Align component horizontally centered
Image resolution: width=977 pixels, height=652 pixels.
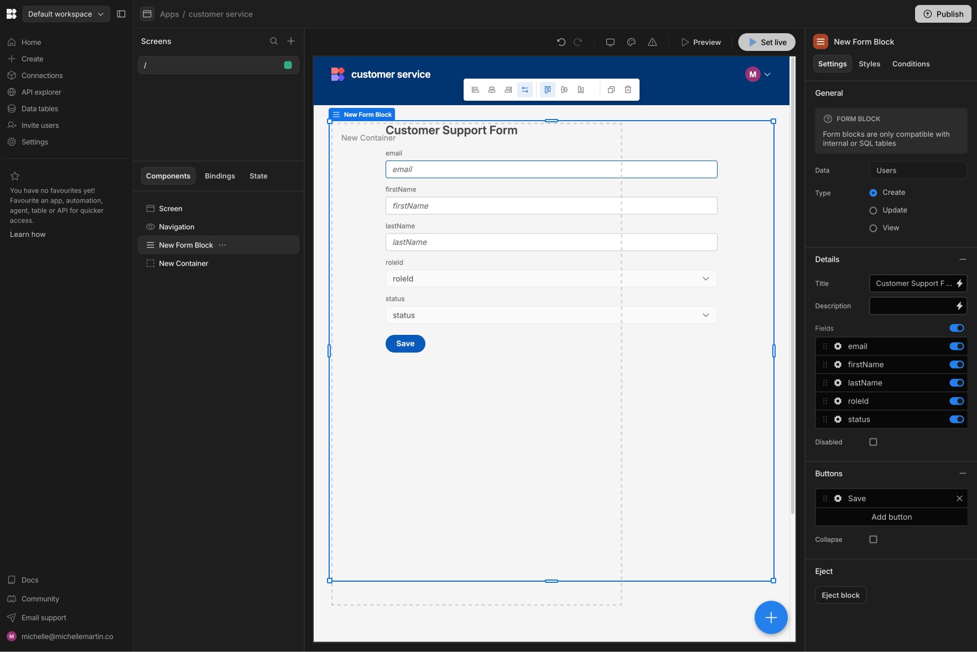(492, 90)
